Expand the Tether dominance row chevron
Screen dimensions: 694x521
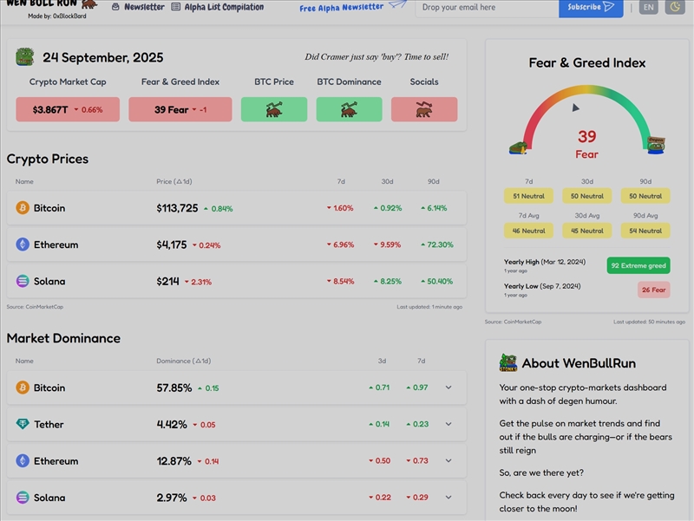[x=448, y=424]
